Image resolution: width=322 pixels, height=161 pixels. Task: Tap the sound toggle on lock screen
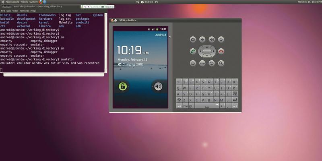pyautogui.click(x=158, y=87)
